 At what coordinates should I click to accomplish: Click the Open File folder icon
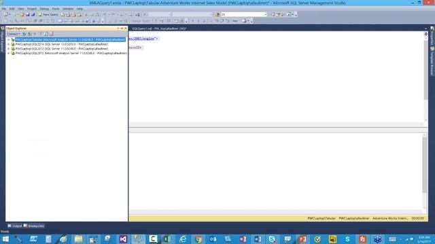[x=22, y=14]
